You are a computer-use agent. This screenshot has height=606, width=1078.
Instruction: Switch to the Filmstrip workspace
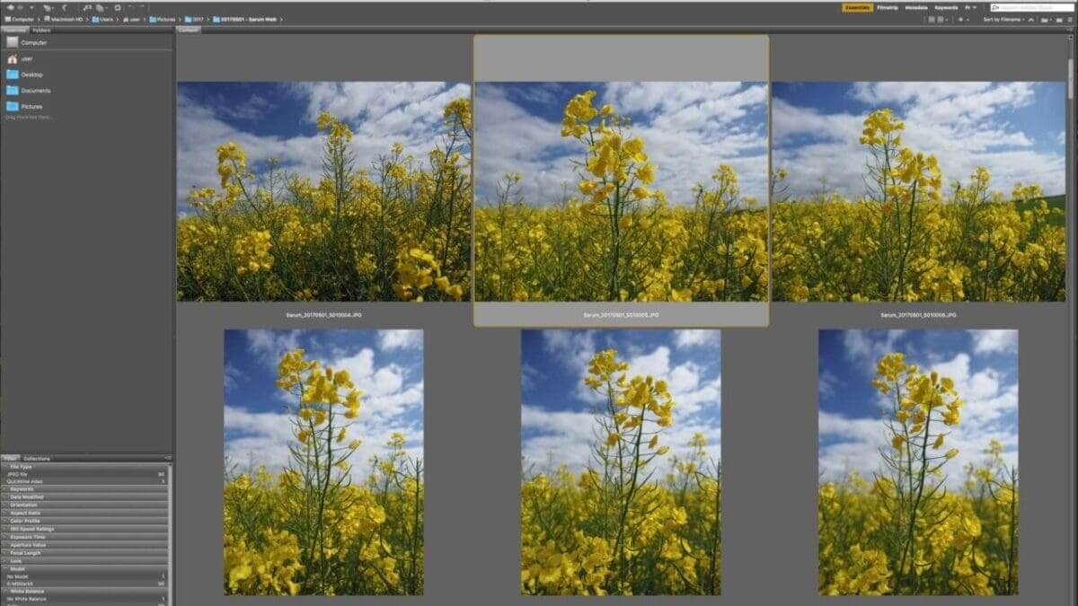[x=888, y=7]
